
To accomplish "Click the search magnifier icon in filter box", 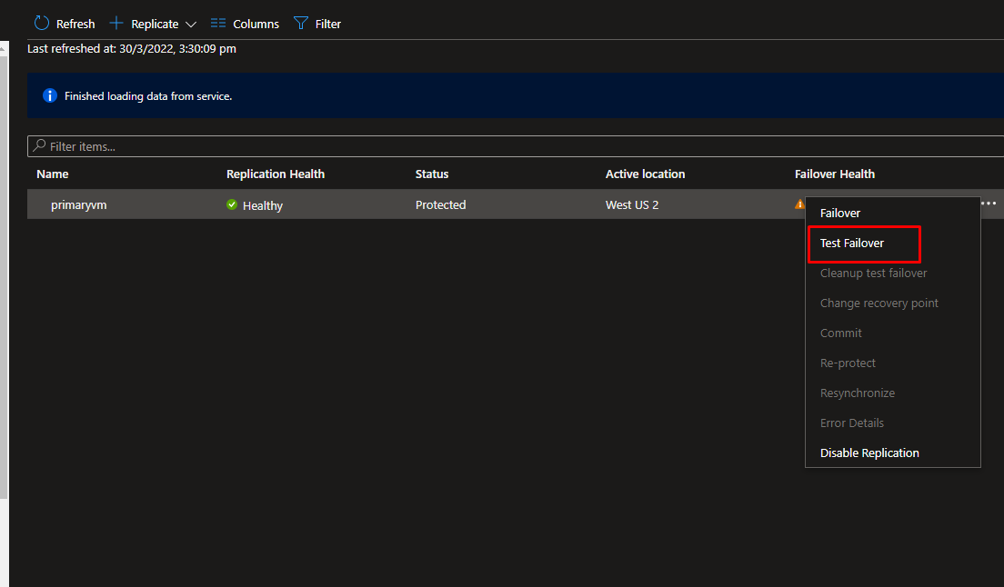I will (x=38, y=145).
